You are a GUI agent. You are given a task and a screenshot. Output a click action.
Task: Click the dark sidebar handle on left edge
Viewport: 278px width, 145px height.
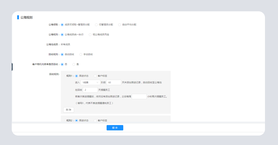click(12, 67)
